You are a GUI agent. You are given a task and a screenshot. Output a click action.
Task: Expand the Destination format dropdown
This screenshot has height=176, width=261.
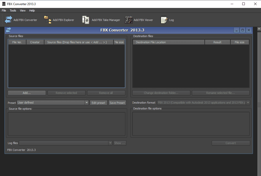coord(248,103)
